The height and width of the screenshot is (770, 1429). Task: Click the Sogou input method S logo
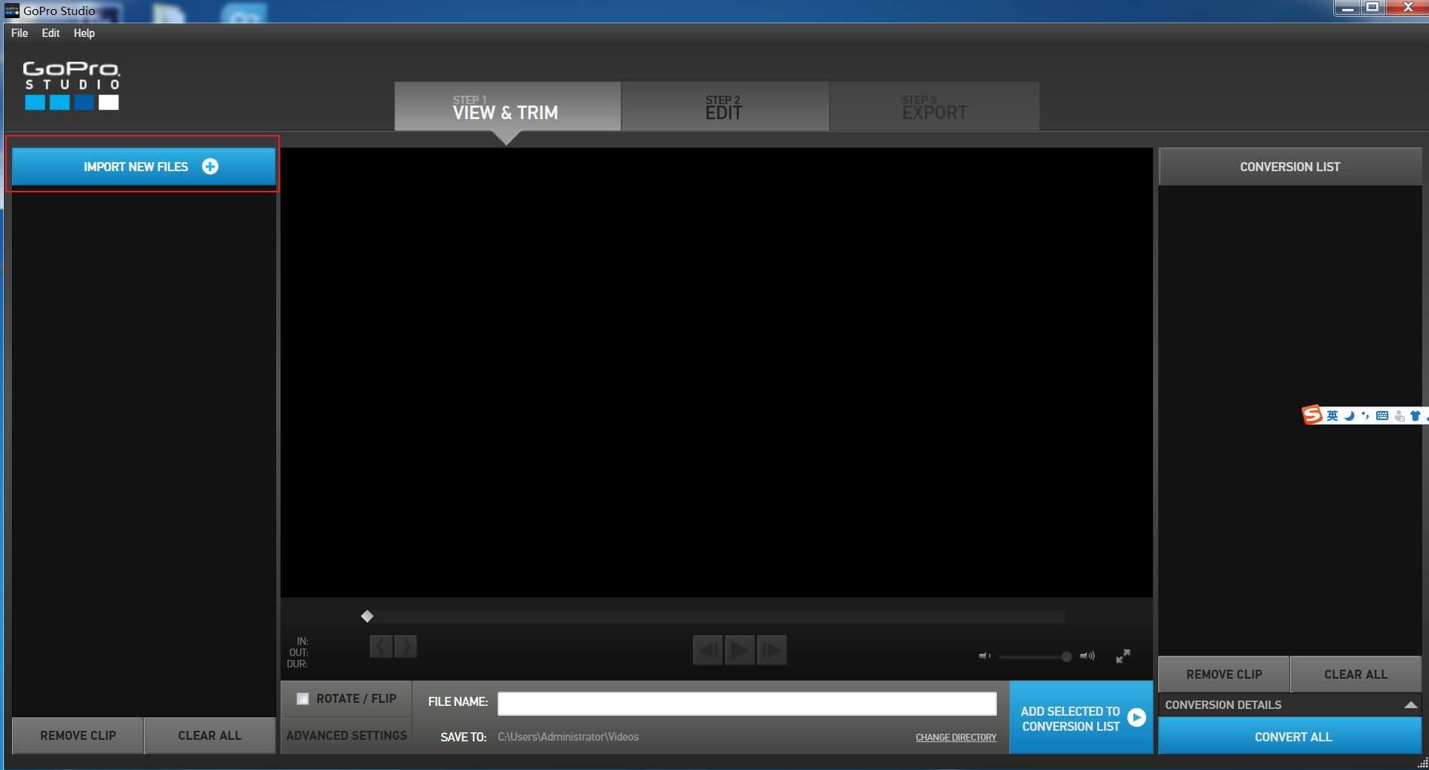click(x=1312, y=415)
